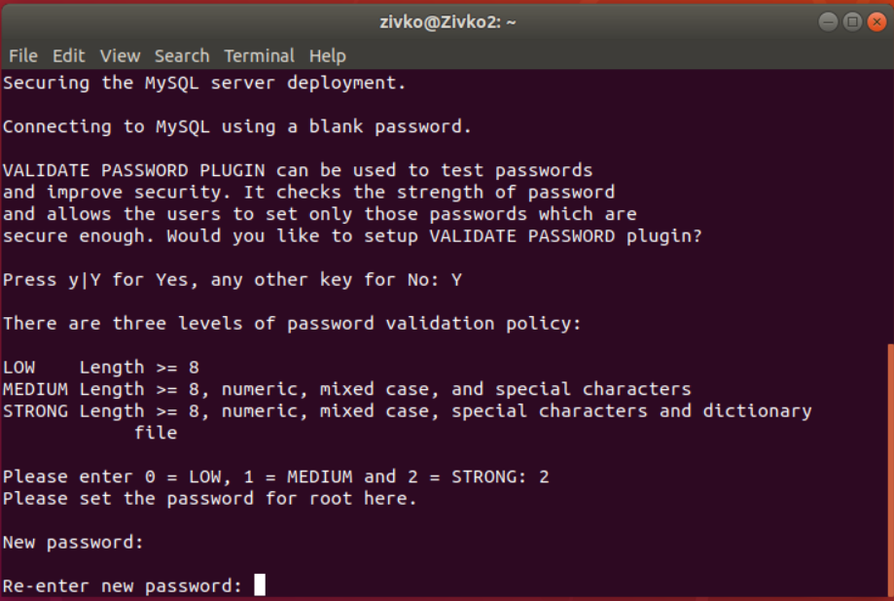Open the File menu
The image size is (894, 601).
point(22,55)
